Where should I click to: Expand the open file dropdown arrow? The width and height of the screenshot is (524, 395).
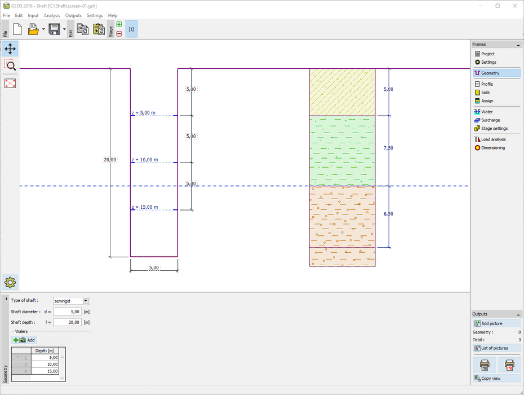43,29
